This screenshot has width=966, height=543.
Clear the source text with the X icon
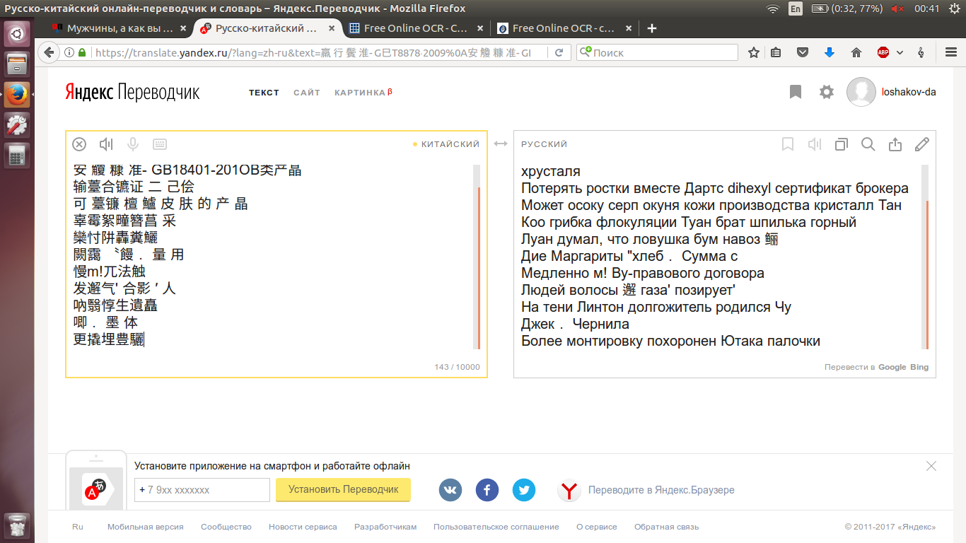pos(79,144)
